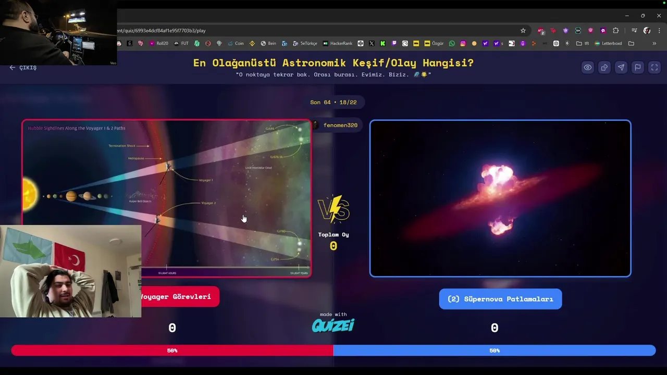The width and height of the screenshot is (667, 375).
Task: Click the quiz title "En Olağanüstü Astronomik Keşif/Olay Hangisi?"
Action: (x=333, y=63)
